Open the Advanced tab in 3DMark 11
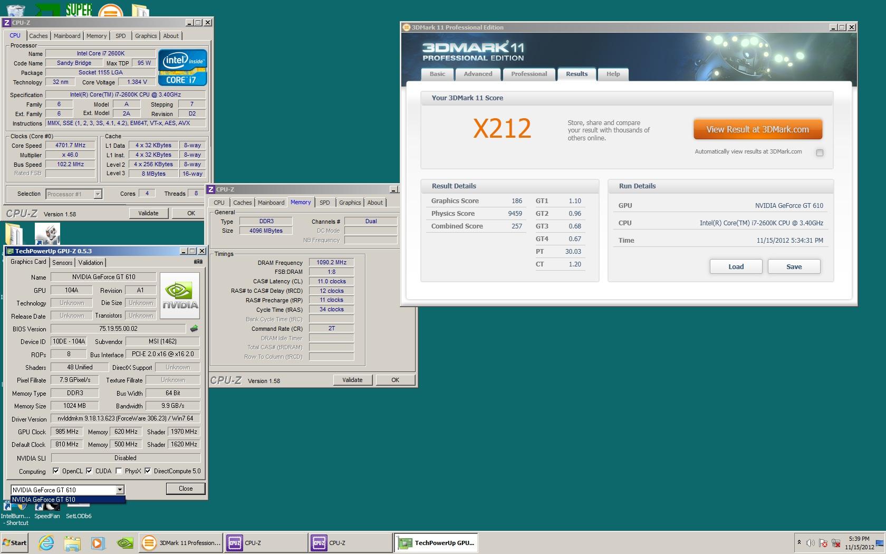This screenshot has width=886, height=554. coord(478,74)
